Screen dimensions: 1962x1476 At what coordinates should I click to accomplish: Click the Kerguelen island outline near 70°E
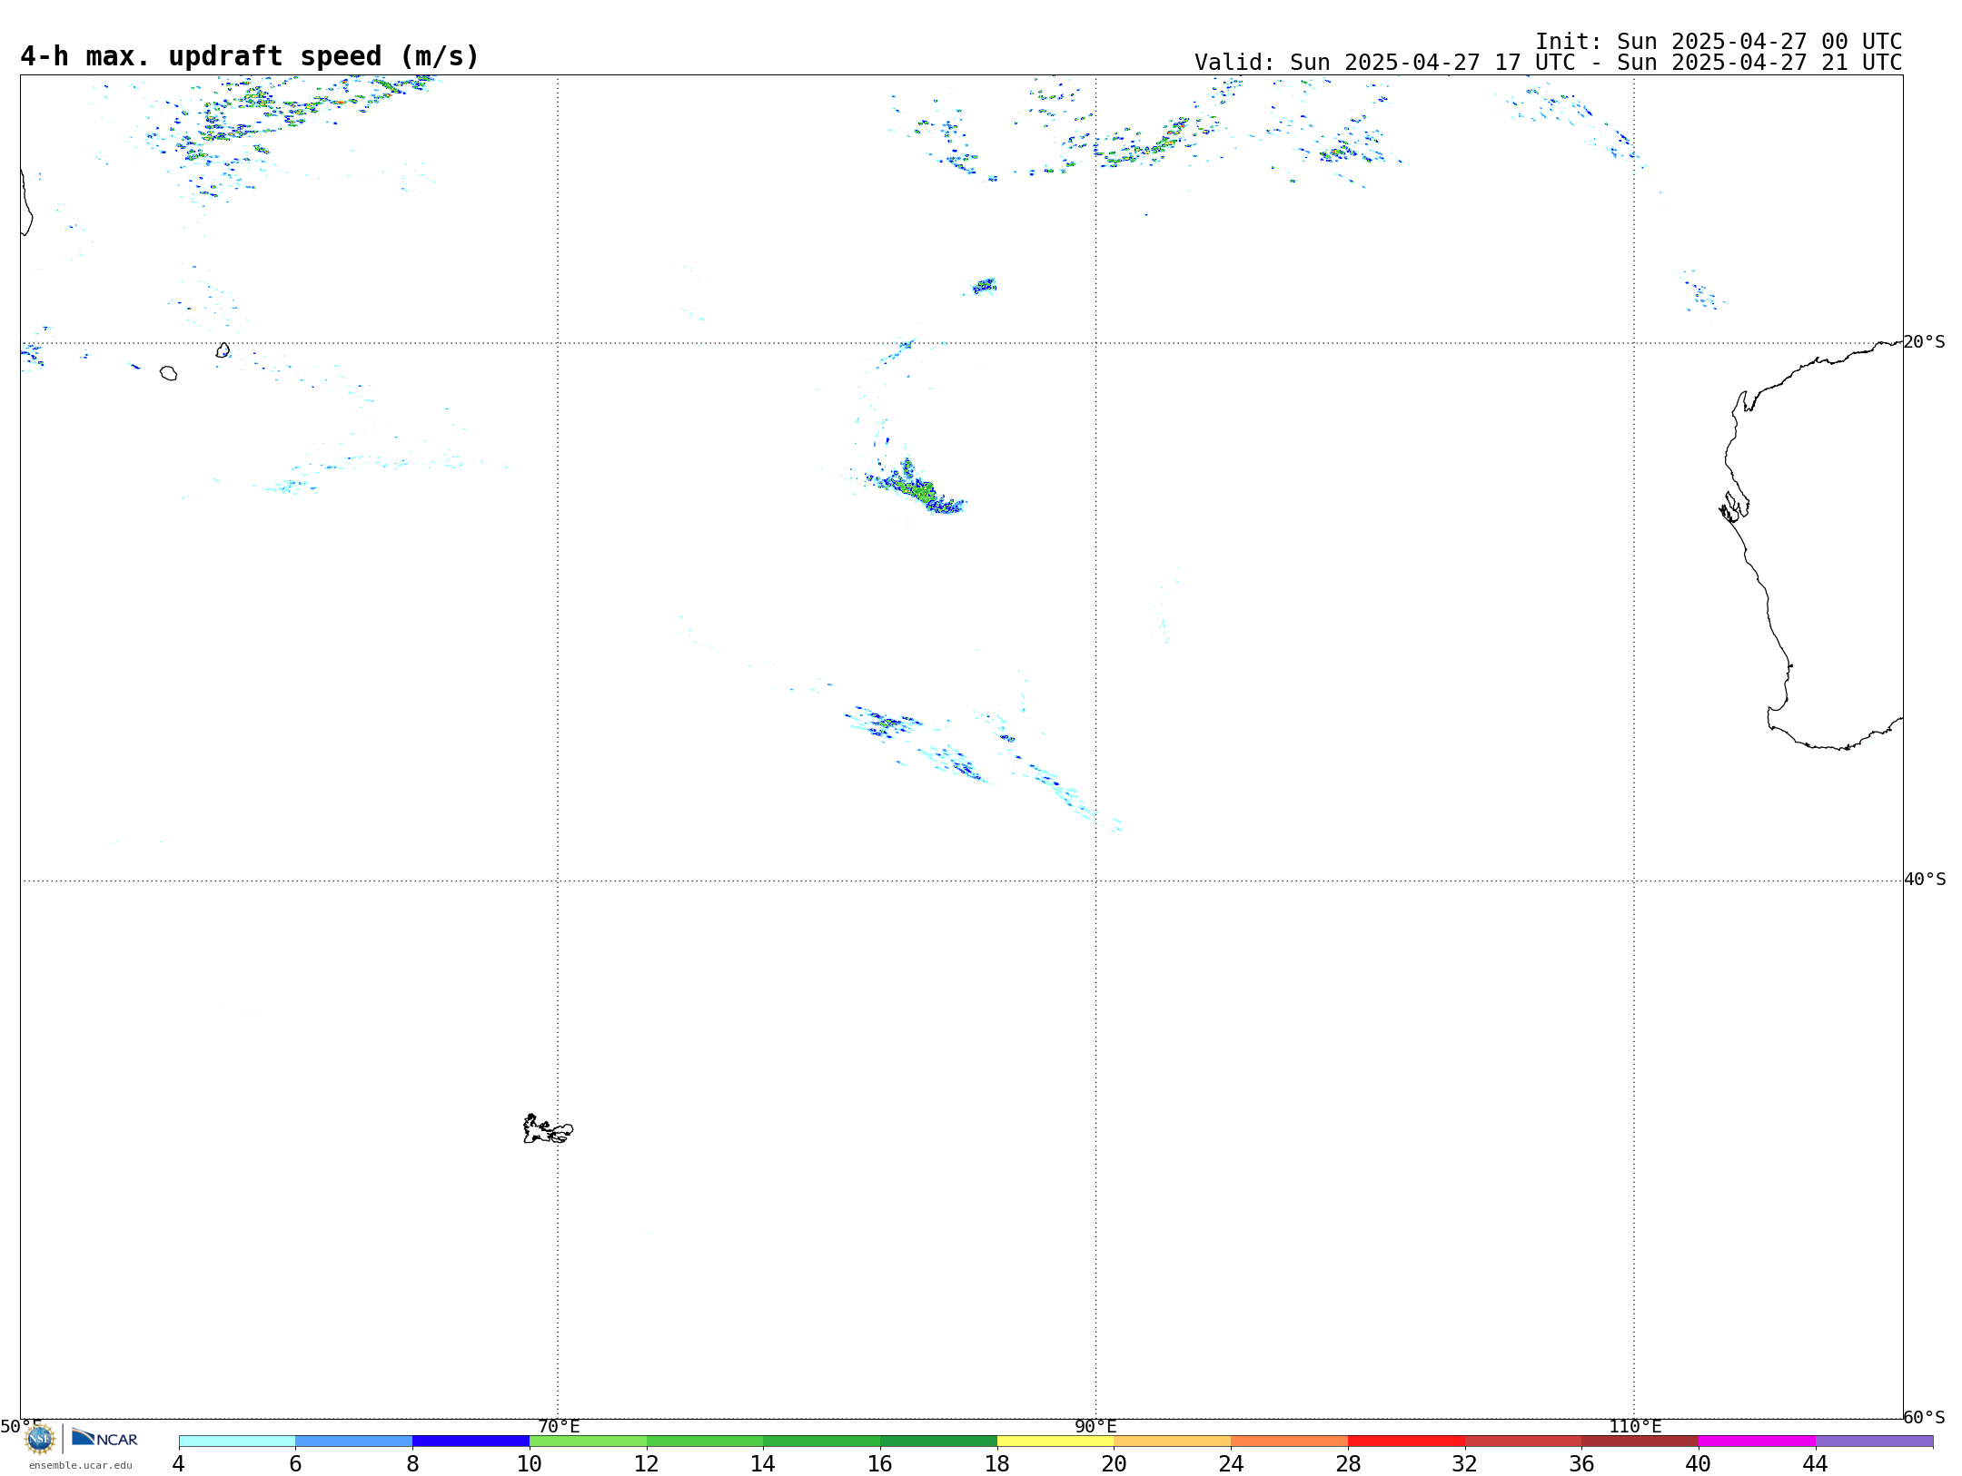tap(548, 1129)
